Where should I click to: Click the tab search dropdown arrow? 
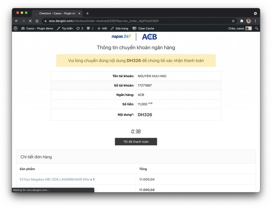[x=255, y=13]
